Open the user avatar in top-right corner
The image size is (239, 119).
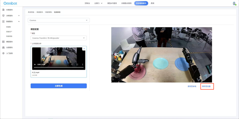[x=234, y=3]
